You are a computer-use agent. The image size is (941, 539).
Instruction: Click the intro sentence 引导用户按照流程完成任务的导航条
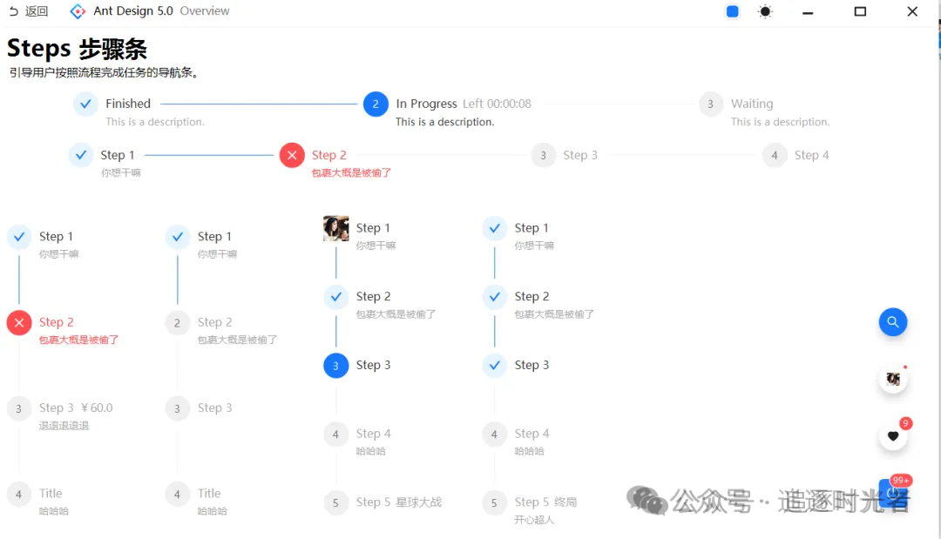pyautogui.click(x=103, y=72)
